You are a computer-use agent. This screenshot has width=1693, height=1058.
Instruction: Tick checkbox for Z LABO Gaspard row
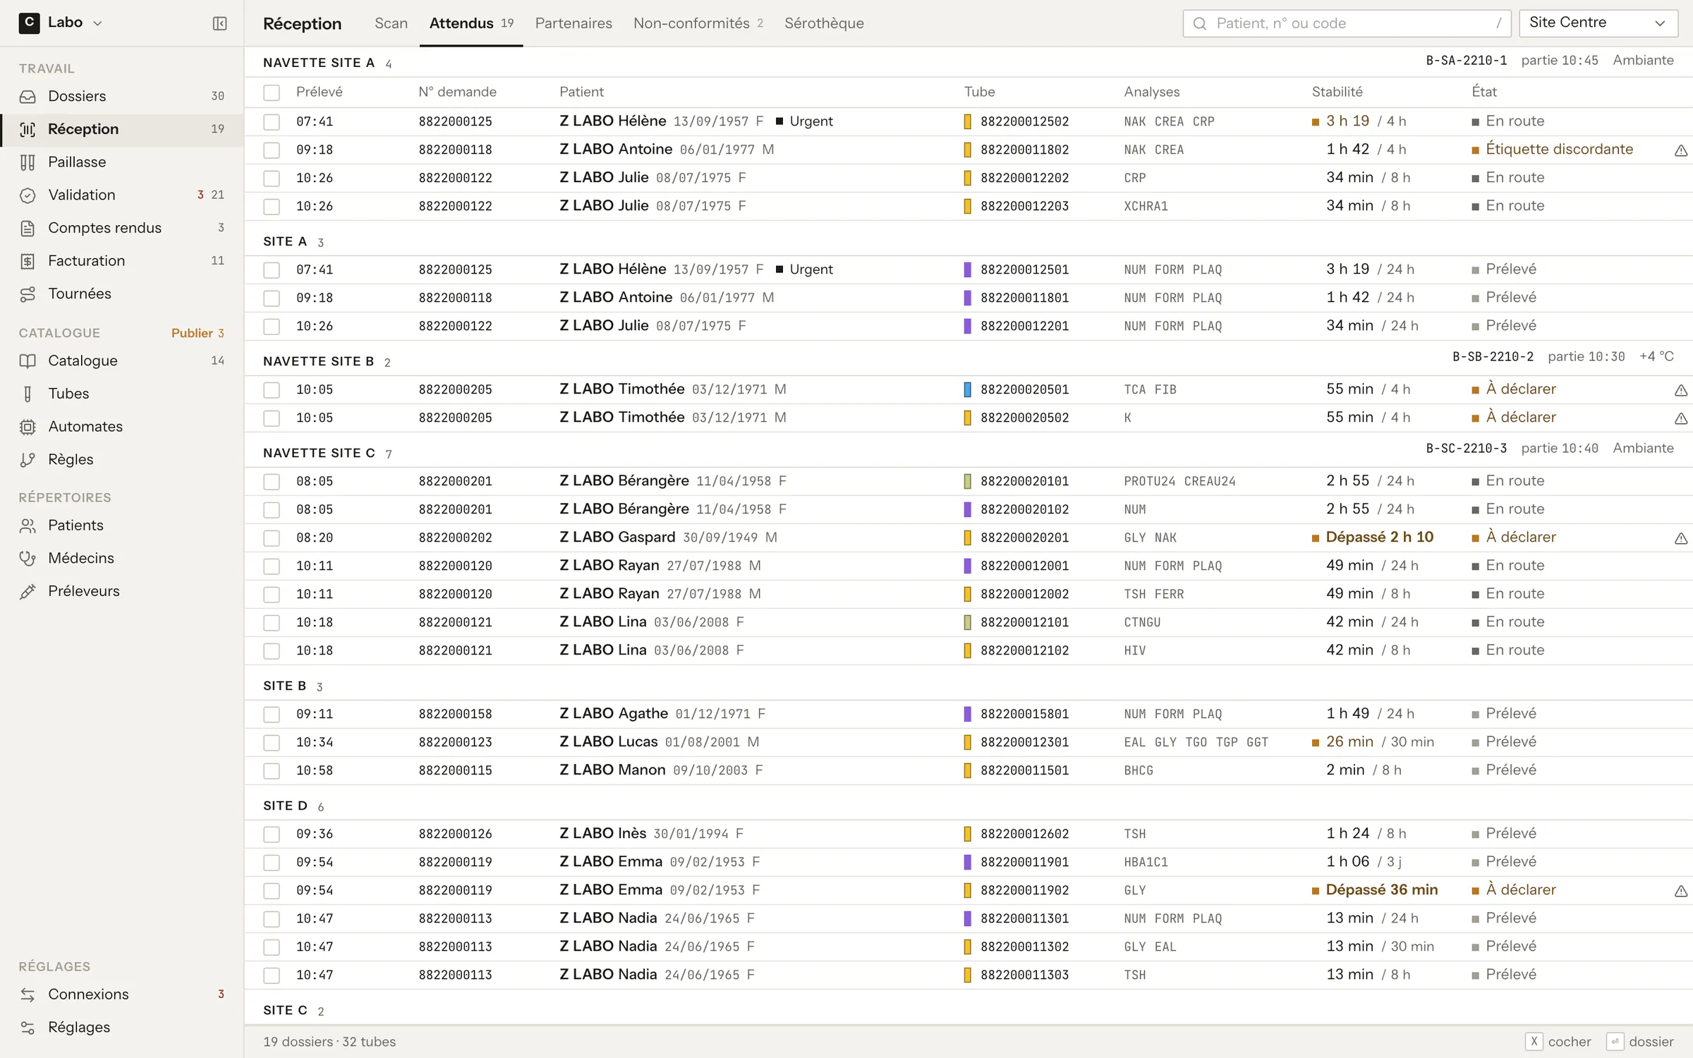coord(272,538)
